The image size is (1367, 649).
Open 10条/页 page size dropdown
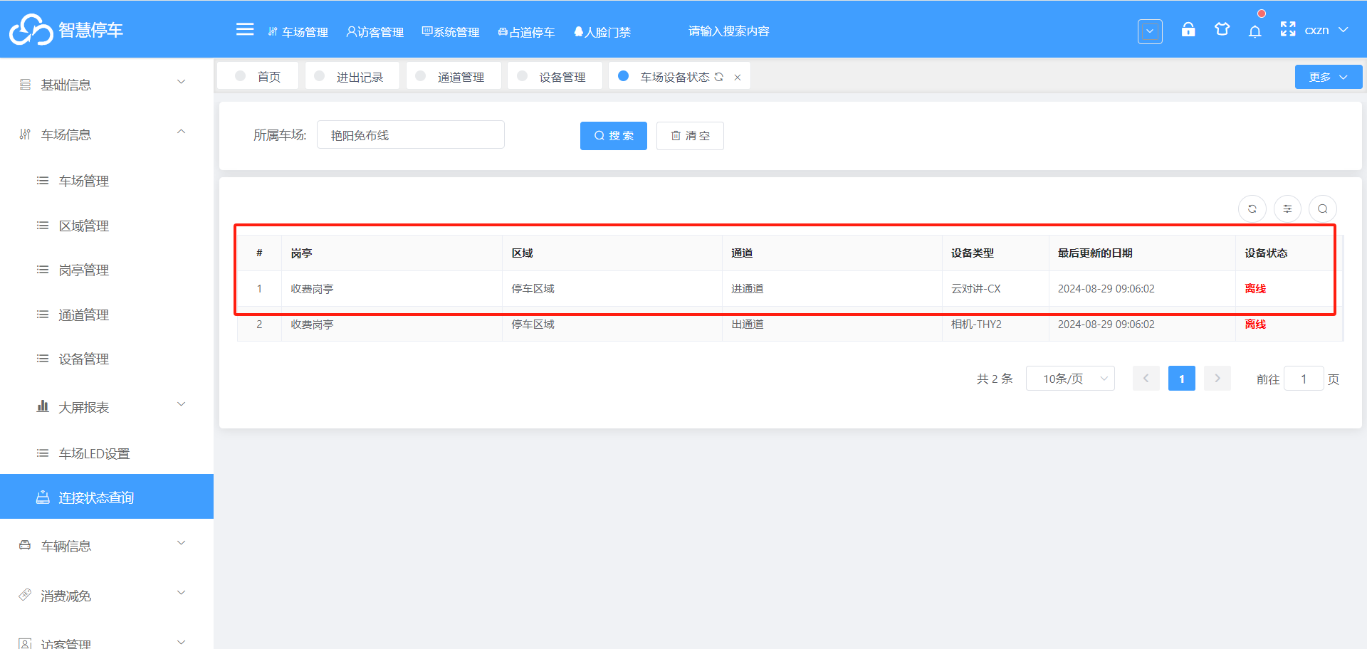1070,379
